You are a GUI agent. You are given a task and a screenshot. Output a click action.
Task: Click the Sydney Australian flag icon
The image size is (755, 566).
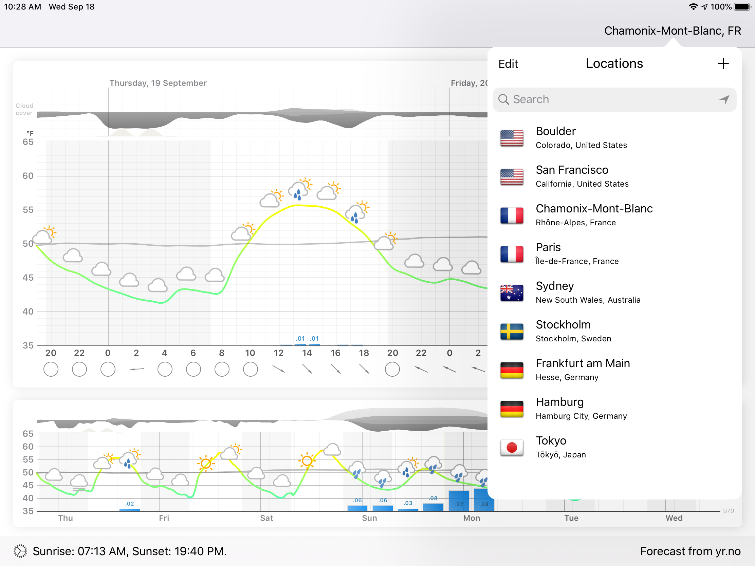(x=512, y=293)
